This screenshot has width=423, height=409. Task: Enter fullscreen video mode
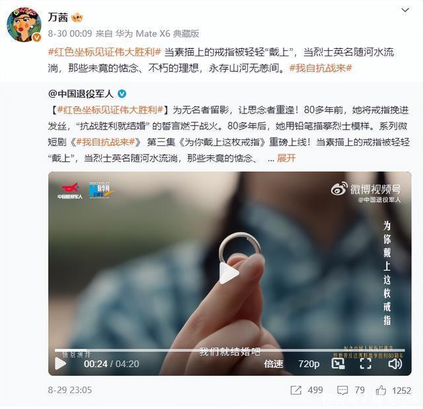(365, 363)
